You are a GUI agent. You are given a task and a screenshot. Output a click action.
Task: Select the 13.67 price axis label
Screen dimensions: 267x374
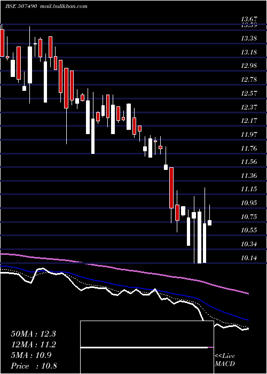coord(249,19)
